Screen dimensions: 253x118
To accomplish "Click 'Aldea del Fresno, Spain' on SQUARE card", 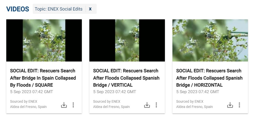I will pos(28,107).
